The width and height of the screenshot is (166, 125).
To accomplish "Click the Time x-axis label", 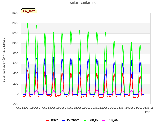I will click(147, 112).
